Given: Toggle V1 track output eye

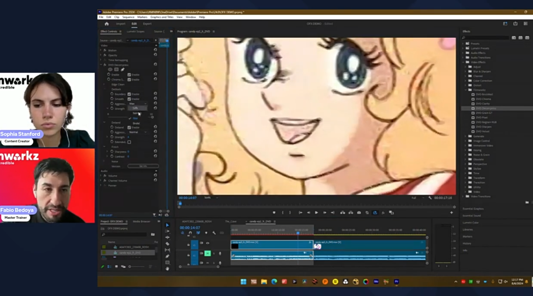Looking at the screenshot, I should (207, 243).
